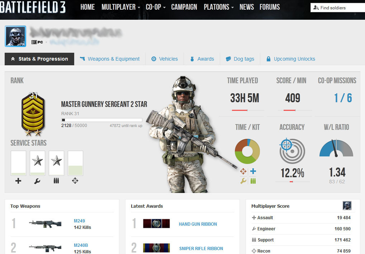Click the Time/Kit donut chart
Image resolution: width=365 pixels, height=254 pixels.
coord(247,151)
